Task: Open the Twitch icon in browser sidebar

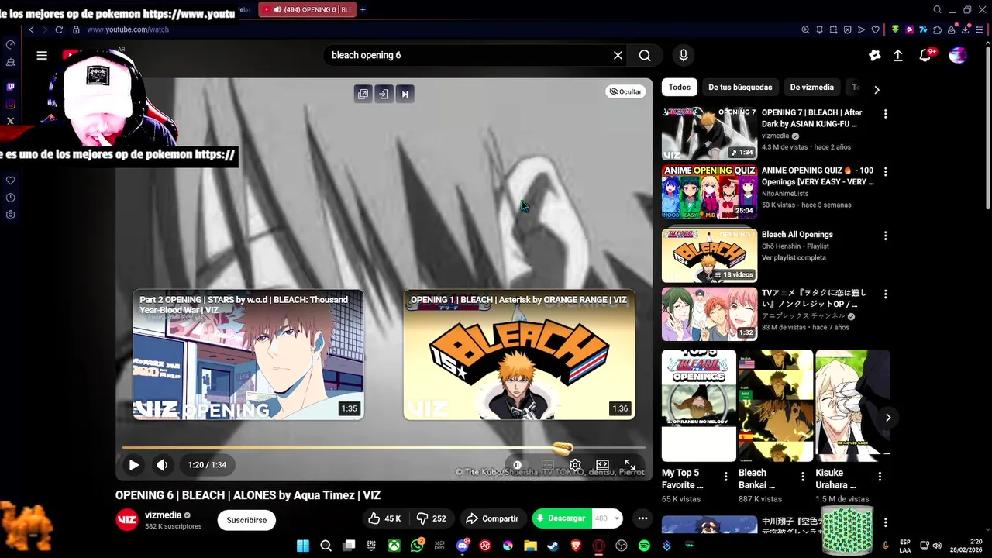Action: point(10,87)
